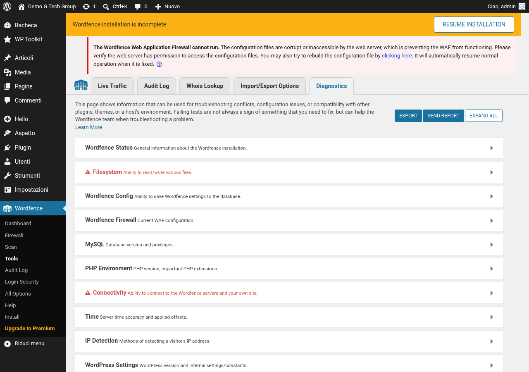This screenshot has height=372, width=529.
Task: Click the PHP Environment section title
Action: click(109, 268)
